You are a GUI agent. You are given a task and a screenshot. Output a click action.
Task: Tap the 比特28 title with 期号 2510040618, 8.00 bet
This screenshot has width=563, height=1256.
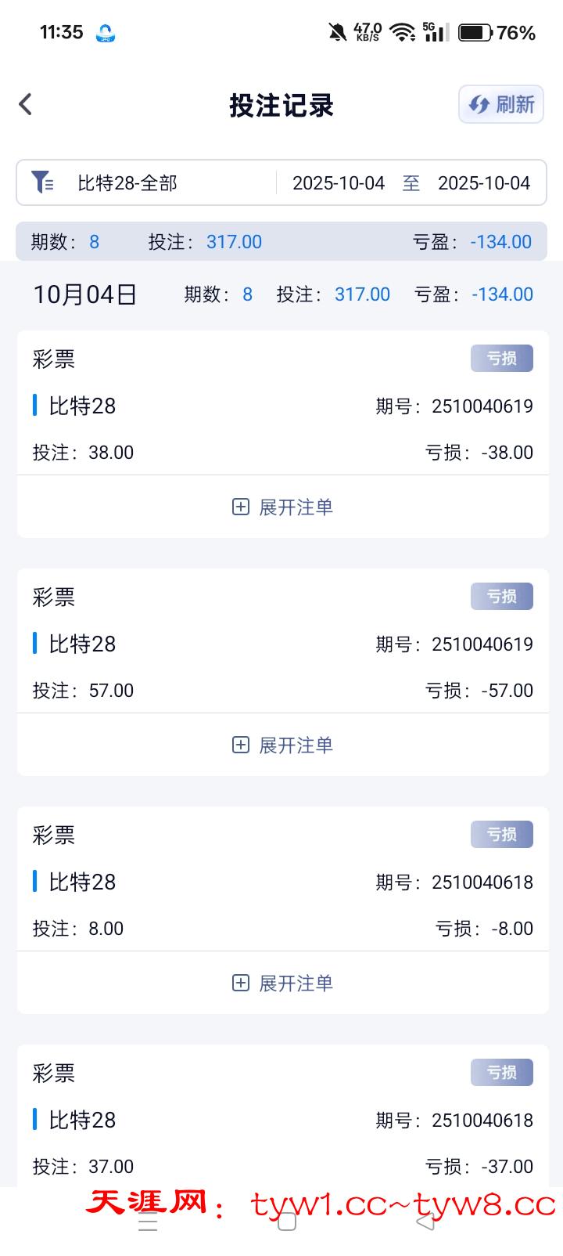click(x=82, y=882)
